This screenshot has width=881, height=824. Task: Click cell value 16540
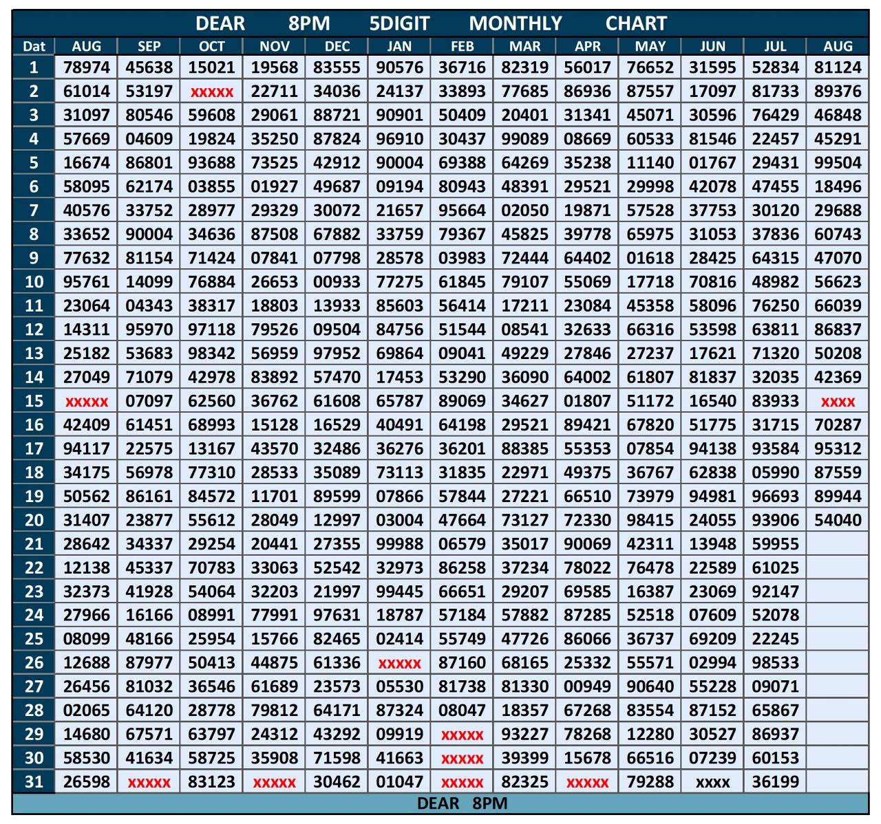point(712,401)
